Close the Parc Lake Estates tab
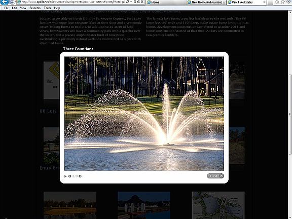This screenshot has height=219, width=292. [x=264, y=2]
